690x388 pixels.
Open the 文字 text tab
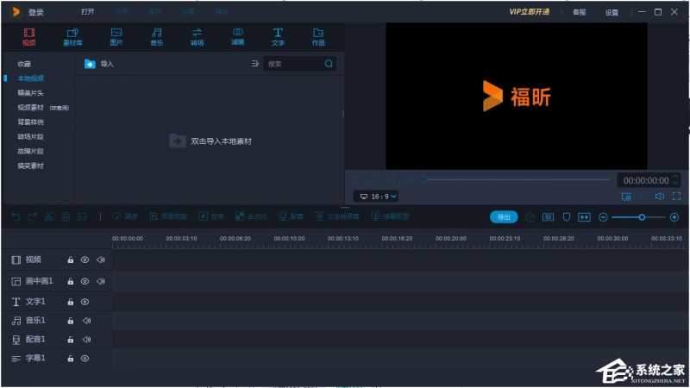[x=278, y=37]
